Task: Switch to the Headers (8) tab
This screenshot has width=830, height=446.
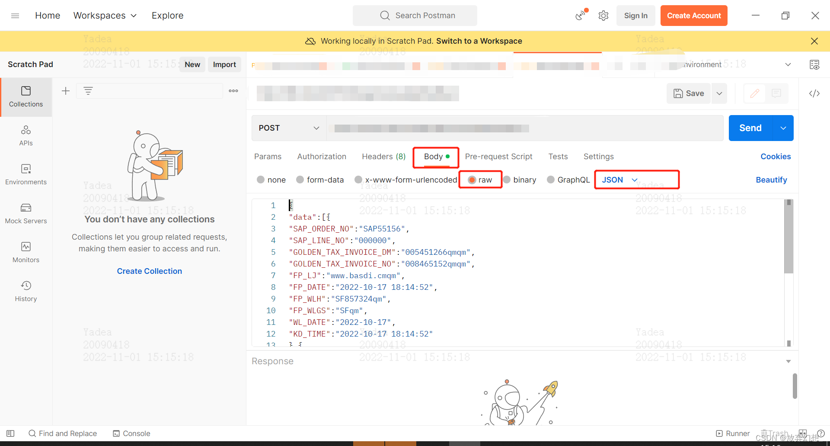Action: click(384, 157)
